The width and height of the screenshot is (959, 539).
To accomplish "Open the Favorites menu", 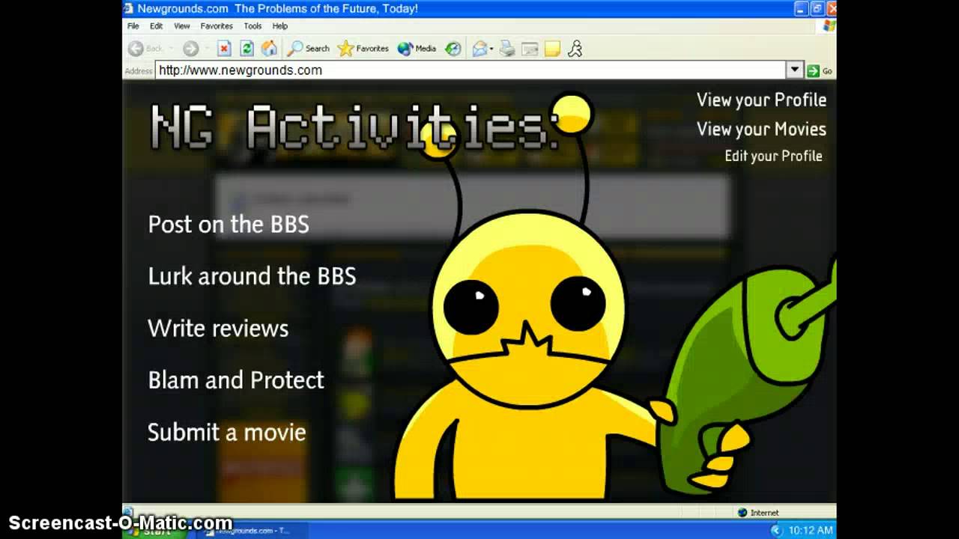I will click(x=217, y=25).
